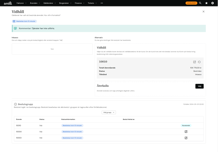Screen dimensions: 218x152
Task: Click the amili logo
Action: pos(8,3)
